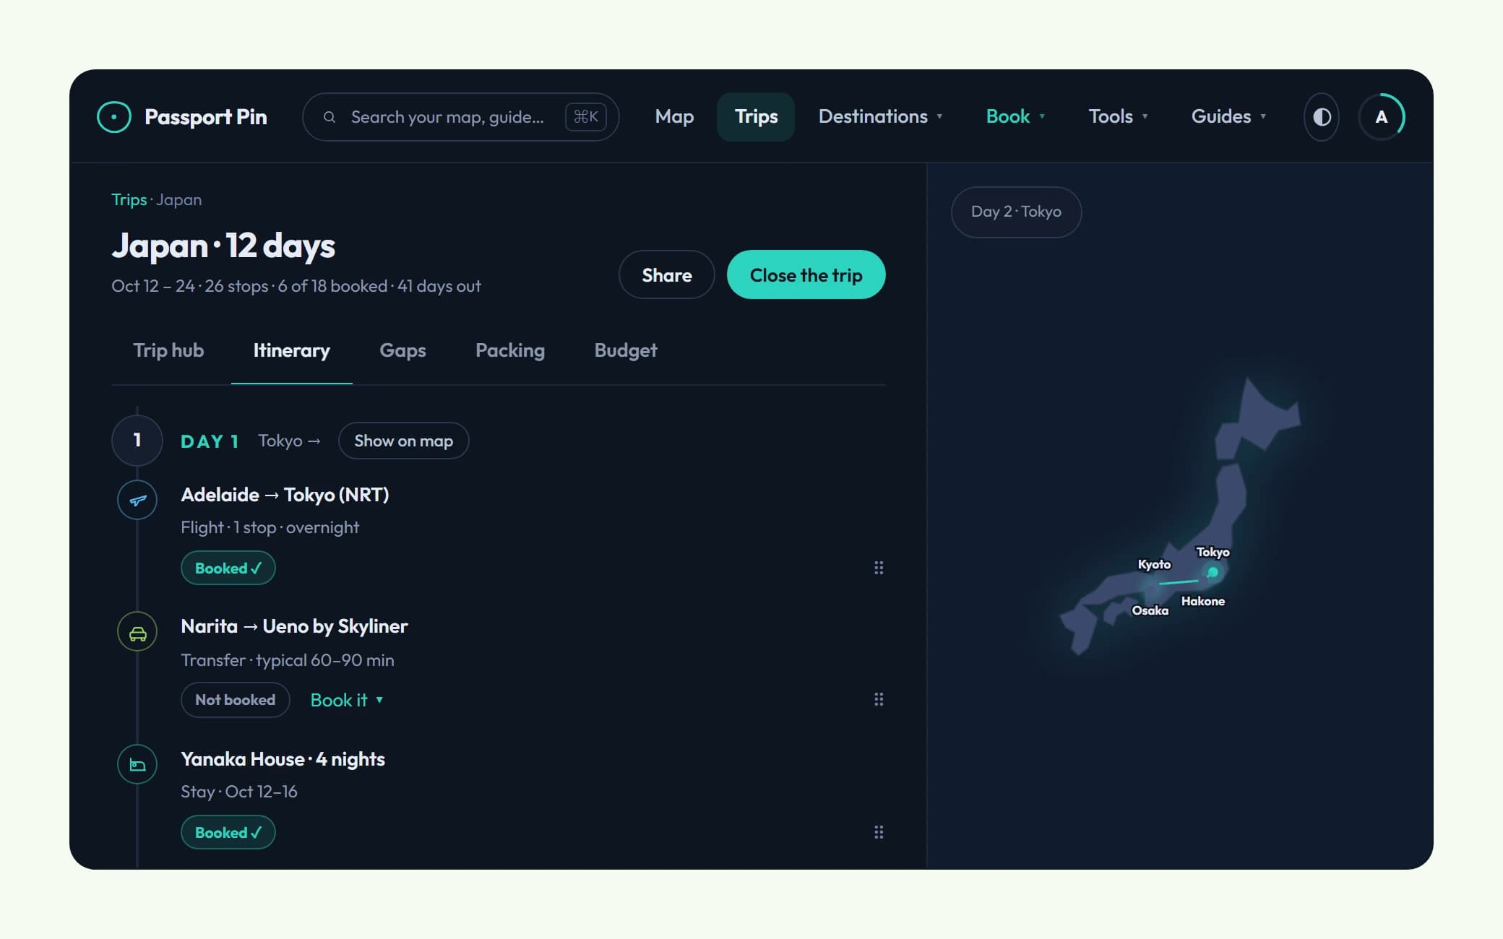Open the Gaps tab
The height and width of the screenshot is (939, 1503).
(402, 350)
